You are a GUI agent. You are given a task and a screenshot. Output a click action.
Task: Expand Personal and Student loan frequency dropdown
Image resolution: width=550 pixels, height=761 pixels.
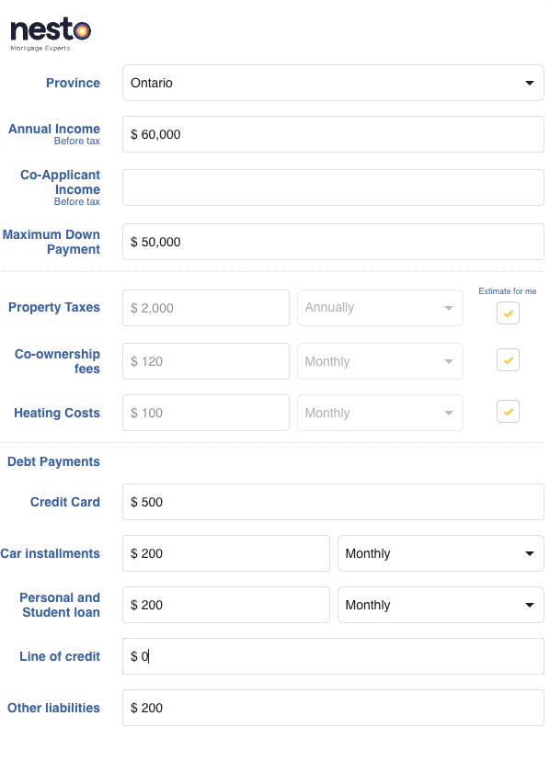(x=441, y=605)
